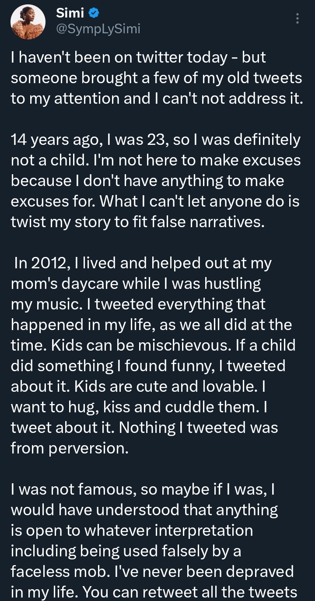This screenshot has width=315, height=601.
Task: Click the line starting "I haven't been on twitter"
Action: coord(138,57)
